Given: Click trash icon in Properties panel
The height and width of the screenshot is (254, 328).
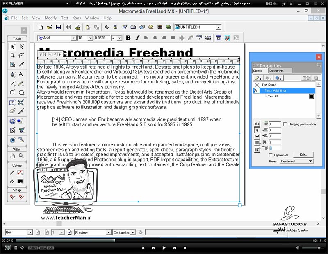Looking at the screenshot, I should tap(316, 78).
